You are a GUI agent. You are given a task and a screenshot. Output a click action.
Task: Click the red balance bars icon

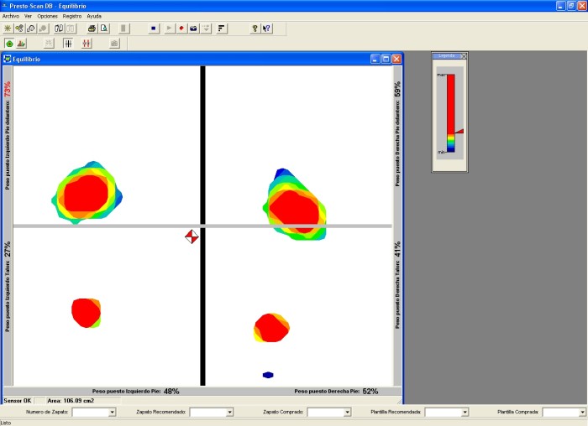tap(87, 43)
